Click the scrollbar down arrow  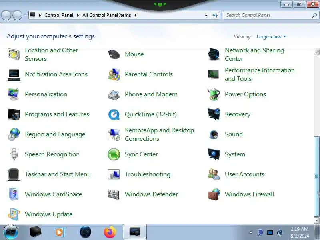pos(316,220)
